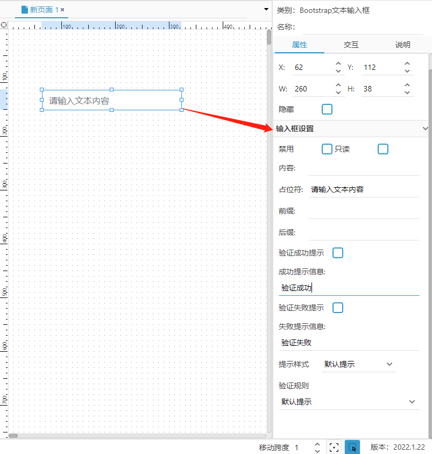Viewport: 432px width, 454px height.
Task: Switch to the 交互 tab
Action: (x=351, y=45)
